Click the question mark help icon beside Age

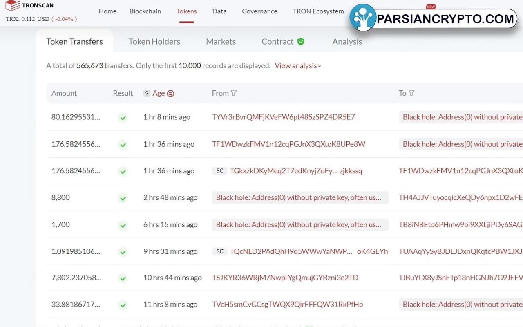(147, 93)
